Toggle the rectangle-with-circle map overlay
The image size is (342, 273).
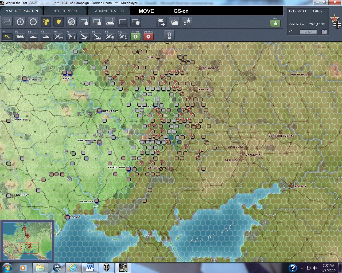point(84,22)
